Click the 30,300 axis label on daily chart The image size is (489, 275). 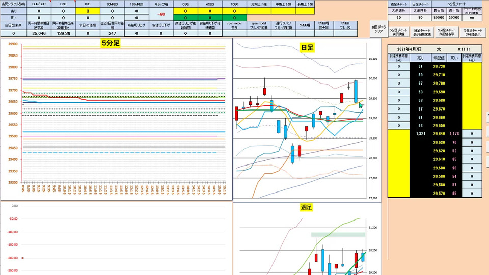(373, 78)
